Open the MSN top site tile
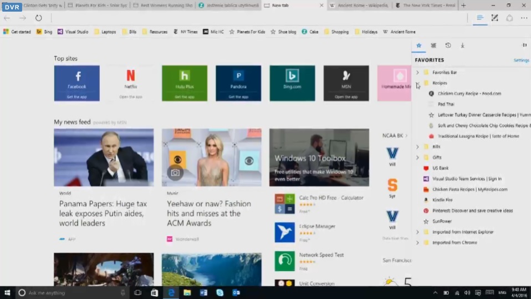Viewport: 531px width, 299px height. (346, 83)
